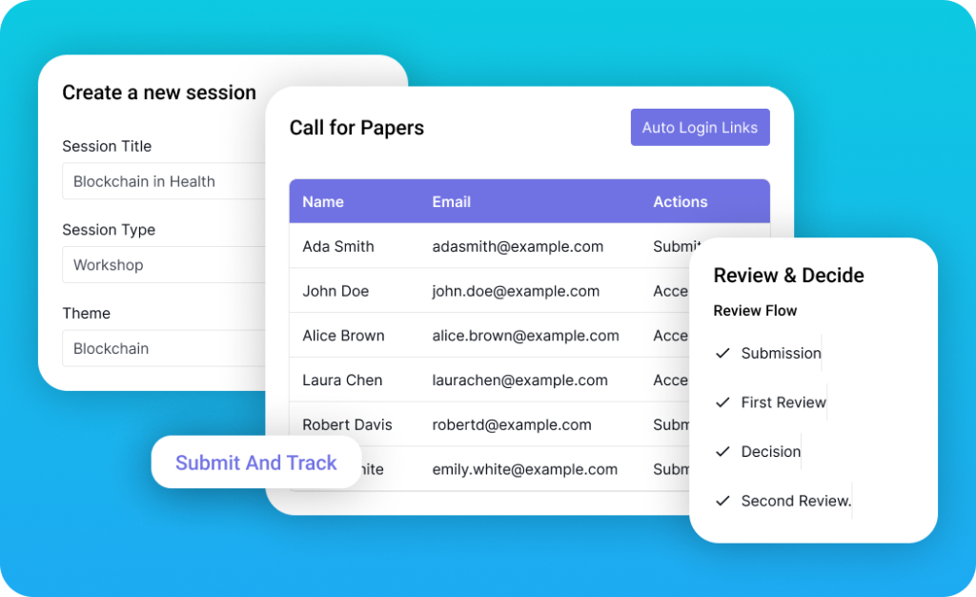
Task: Click the Call for Papers title
Action: [x=356, y=128]
